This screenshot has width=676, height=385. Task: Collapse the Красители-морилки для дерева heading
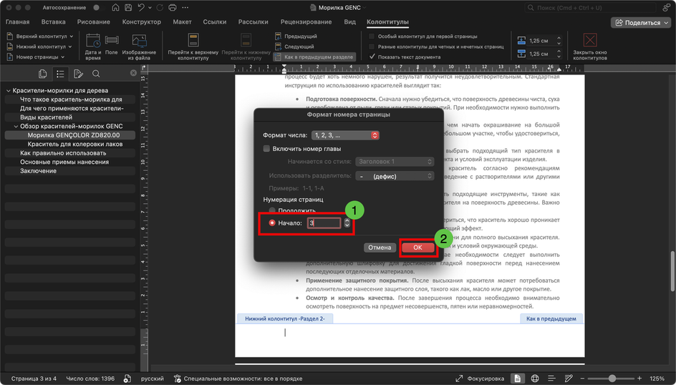(8, 90)
